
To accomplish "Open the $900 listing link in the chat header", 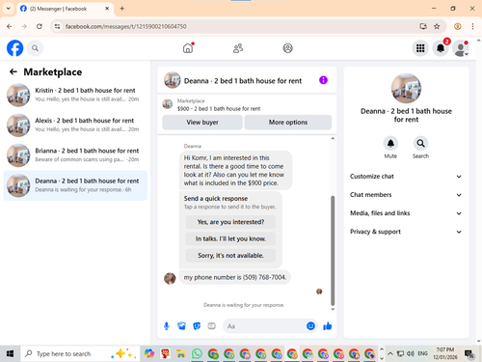I will [219, 109].
